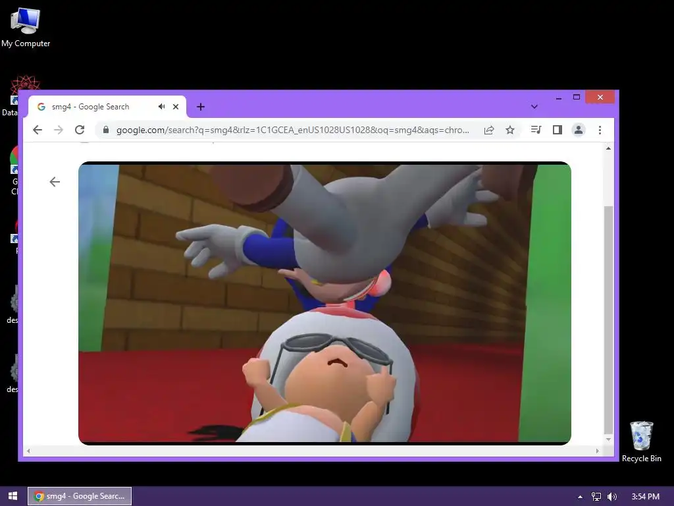Mute the tab via speaker icon

pos(161,106)
